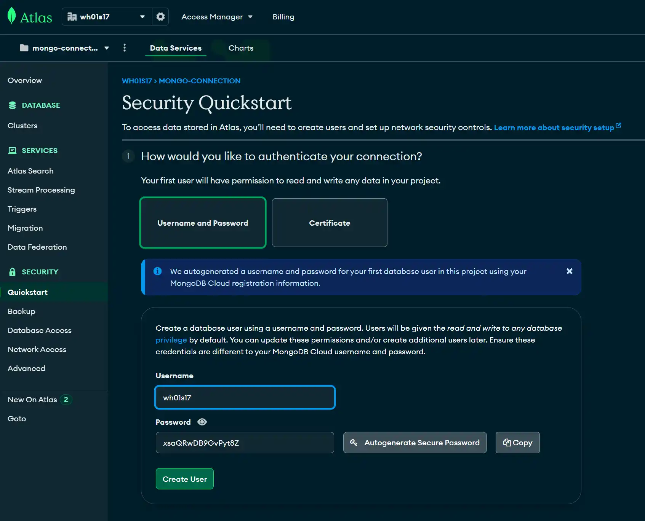This screenshot has width=645, height=521.
Task: Switch to the Charts tab
Action: pyautogui.click(x=241, y=48)
